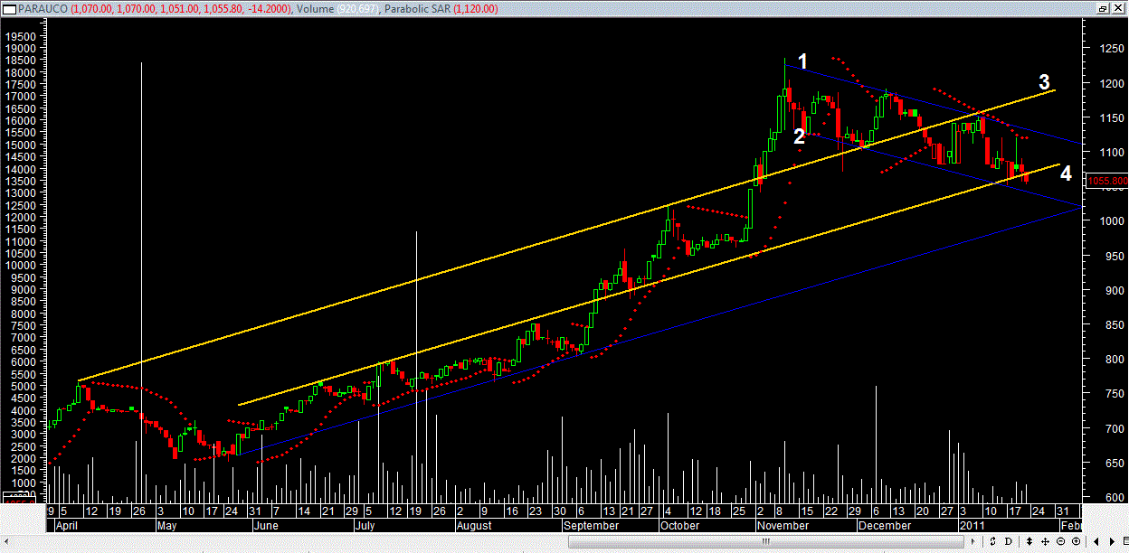
Task: Click 'October' on the date axis
Action: 679,525
